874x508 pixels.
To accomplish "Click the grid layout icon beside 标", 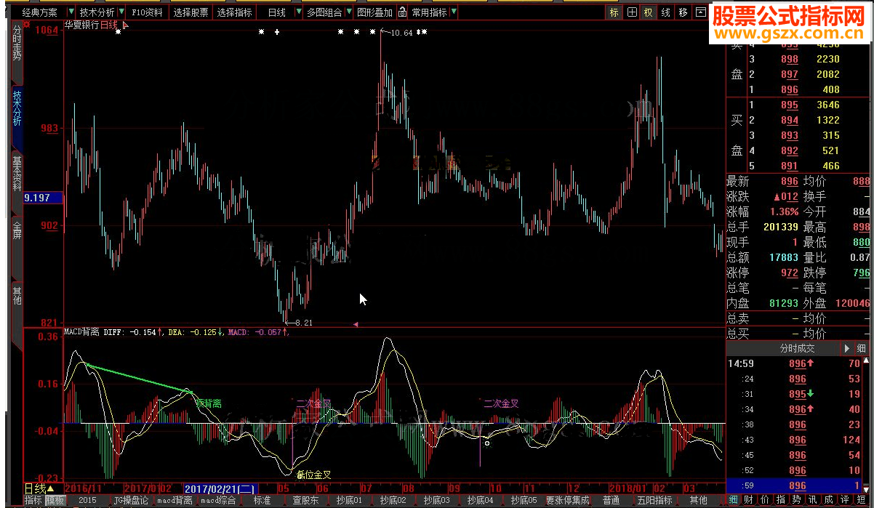I will pyautogui.click(x=632, y=12).
